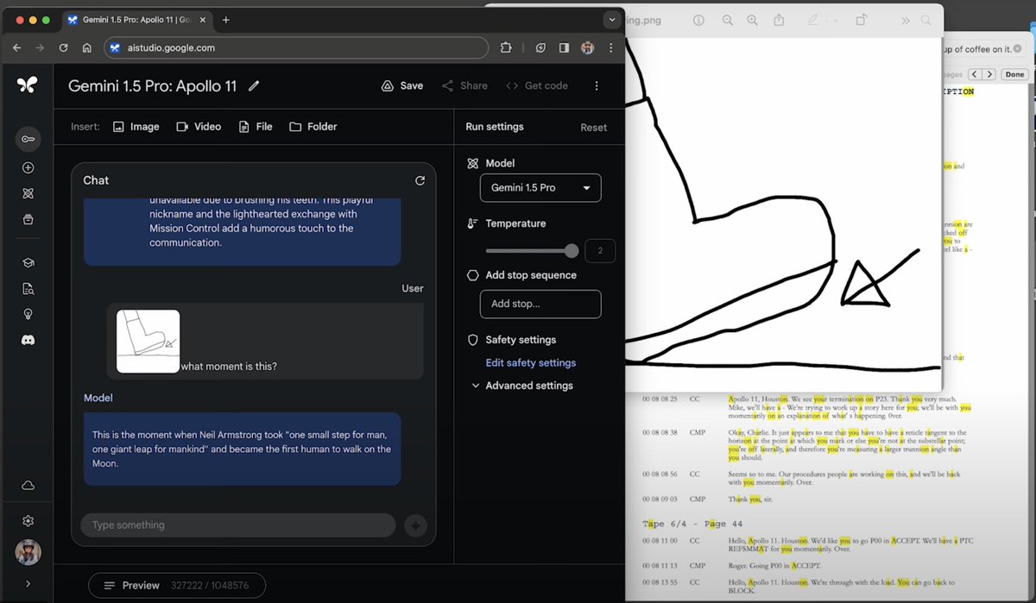Insert a Video

(199, 127)
